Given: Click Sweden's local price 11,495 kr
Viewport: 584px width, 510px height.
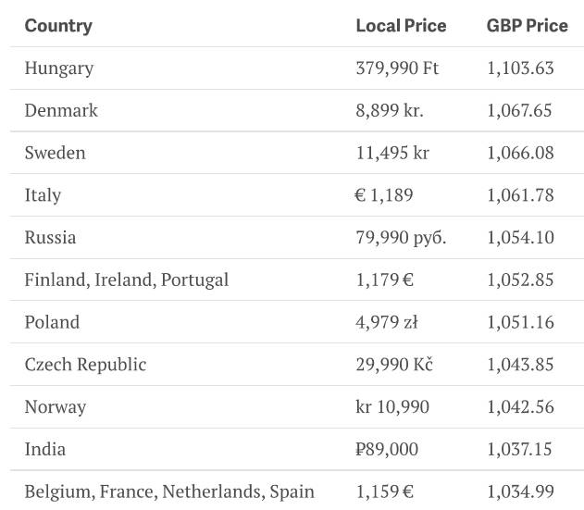Looking at the screenshot, I should point(392,154).
